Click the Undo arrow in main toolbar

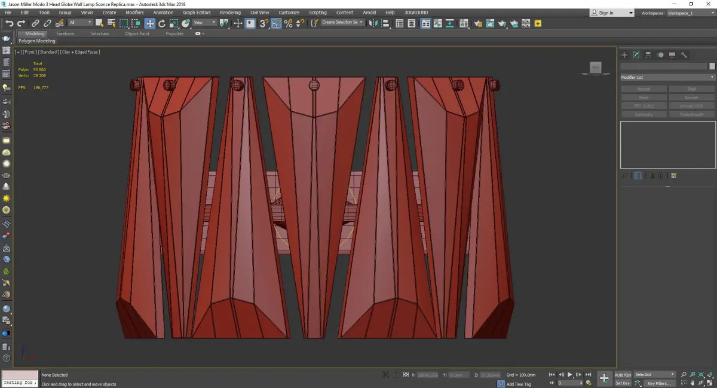[x=8, y=23]
